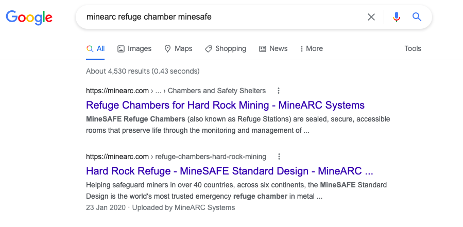Open the Shopping results tab
This screenshot has width=463, height=227.
point(226,48)
